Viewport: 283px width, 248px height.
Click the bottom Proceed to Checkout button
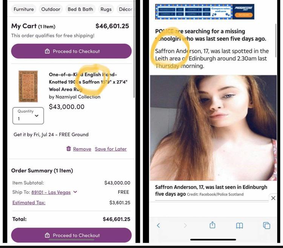coord(71,235)
